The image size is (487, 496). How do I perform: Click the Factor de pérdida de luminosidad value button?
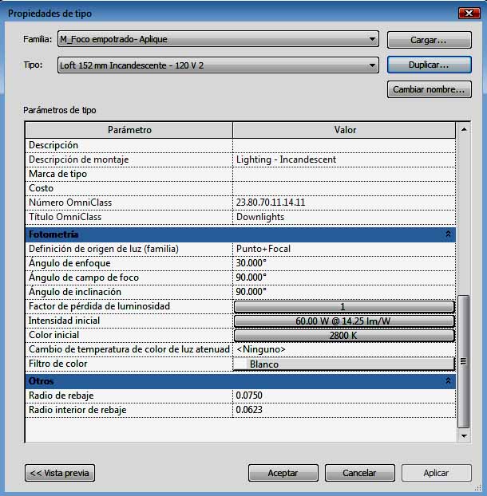pos(344,306)
